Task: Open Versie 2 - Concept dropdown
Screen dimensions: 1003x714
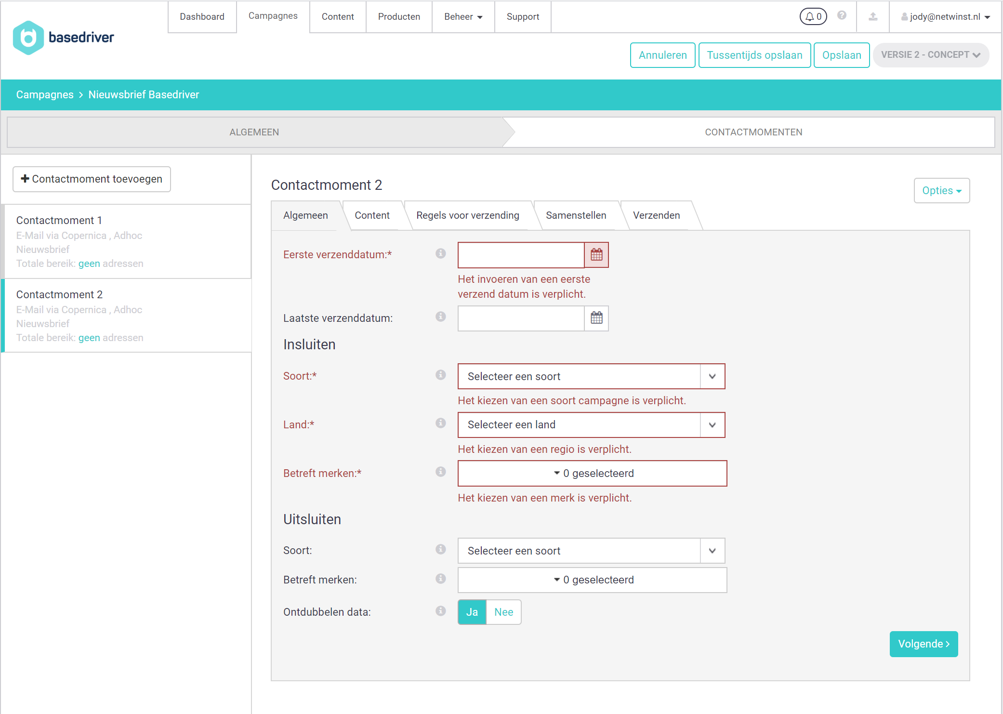Action: [x=931, y=55]
